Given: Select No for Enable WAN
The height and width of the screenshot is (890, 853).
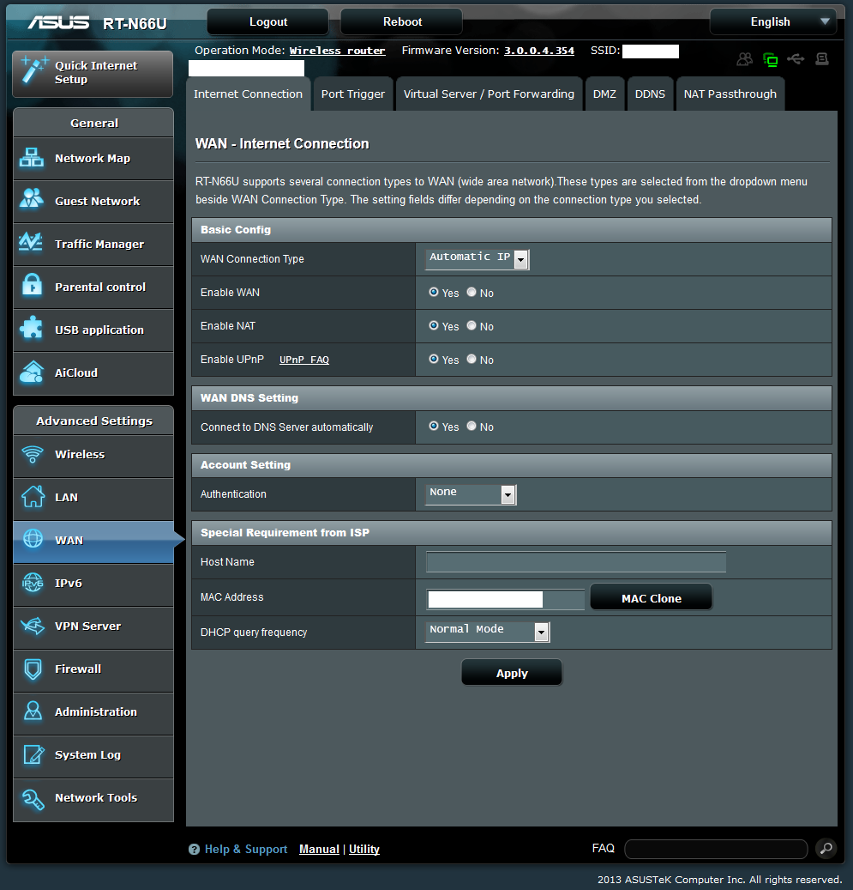Looking at the screenshot, I should pyautogui.click(x=472, y=292).
